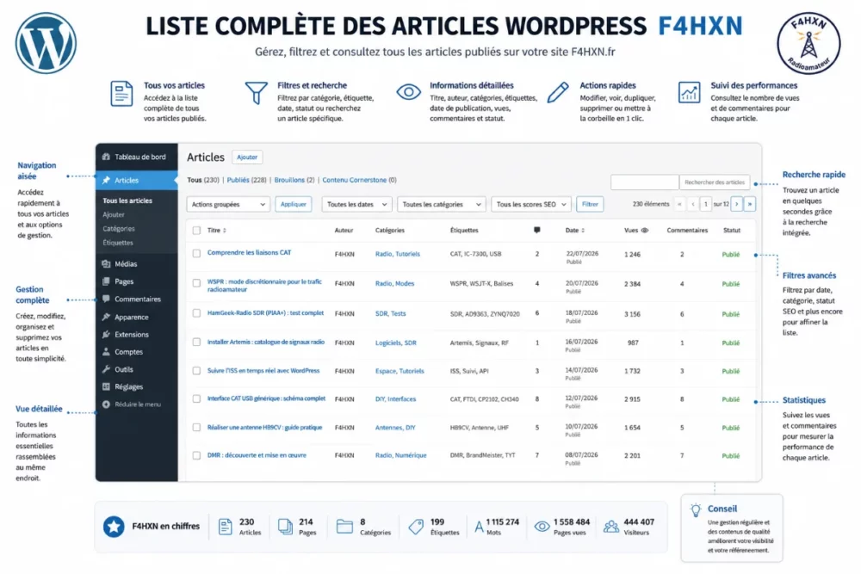
Task: Click the tag icon for 199 Étiquettes
Action: pos(416,527)
